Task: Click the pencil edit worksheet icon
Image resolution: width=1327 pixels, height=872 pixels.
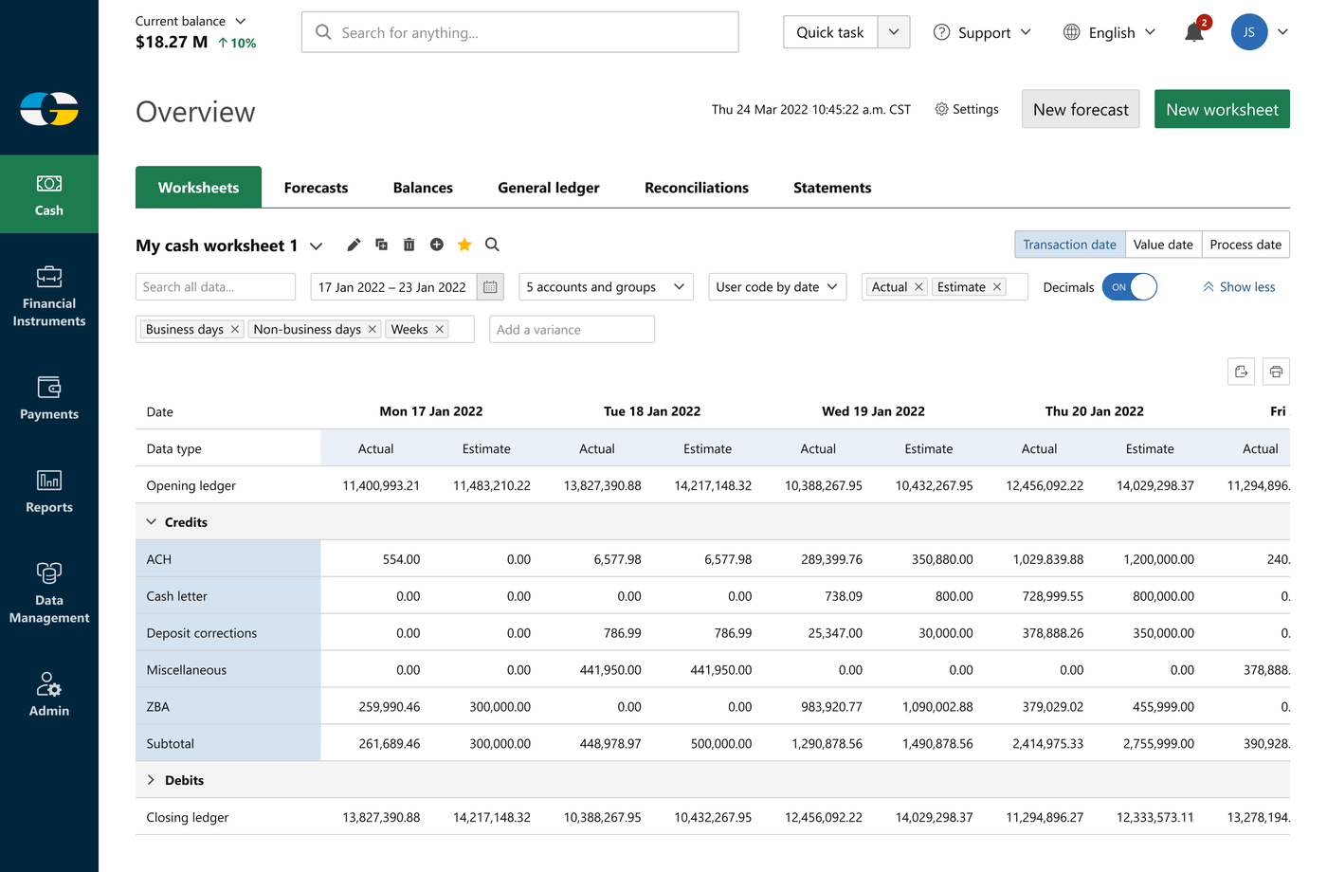Action: (x=354, y=245)
